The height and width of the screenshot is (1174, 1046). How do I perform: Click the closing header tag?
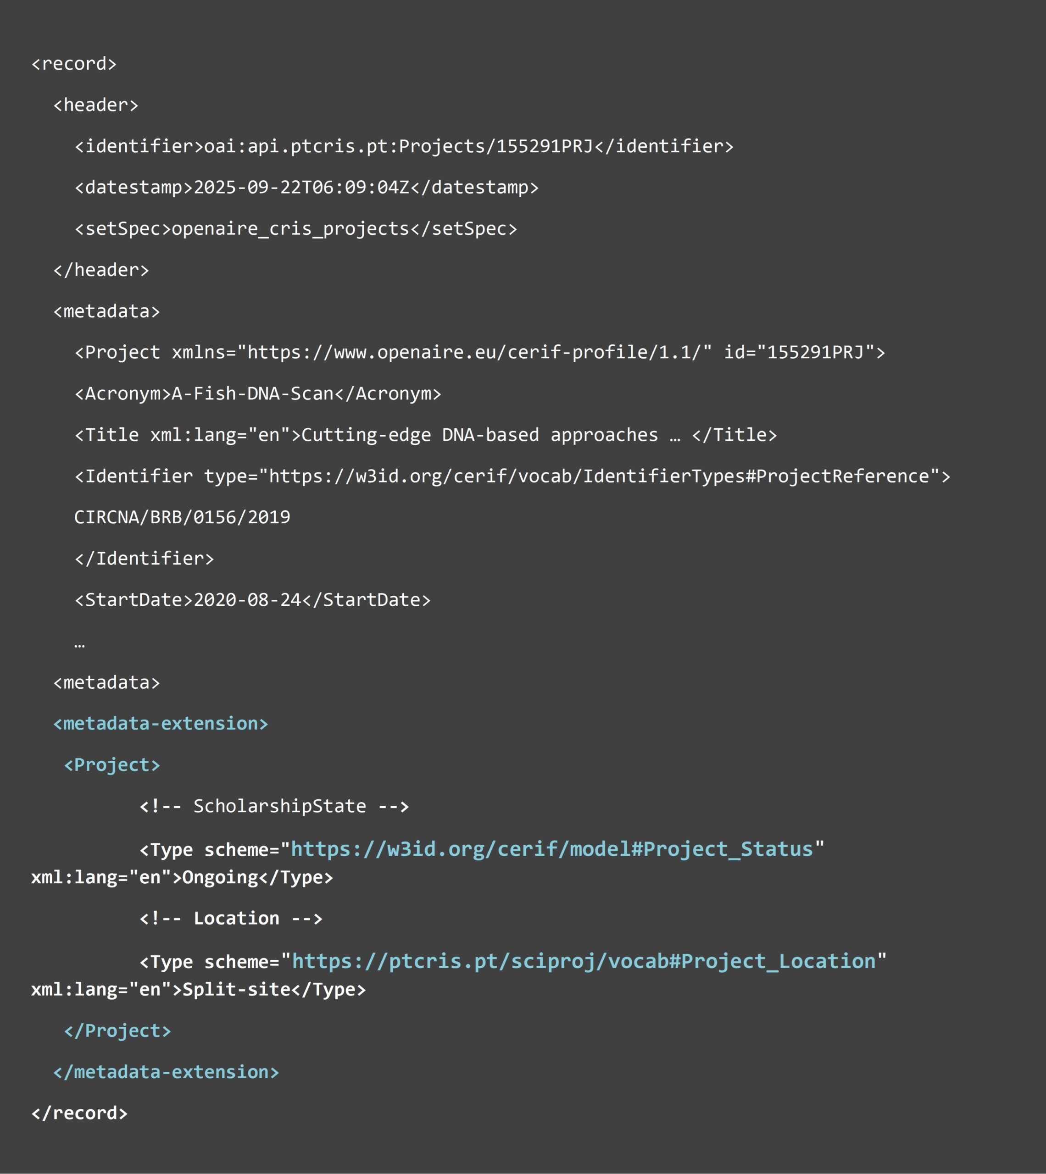(x=100, y=270)
